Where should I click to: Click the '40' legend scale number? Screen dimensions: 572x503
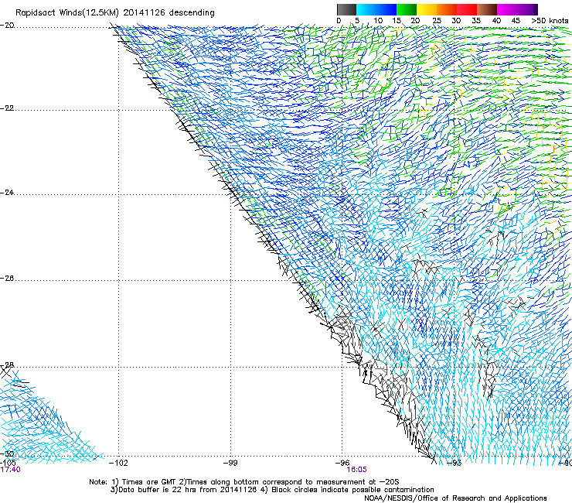point(496,21)
